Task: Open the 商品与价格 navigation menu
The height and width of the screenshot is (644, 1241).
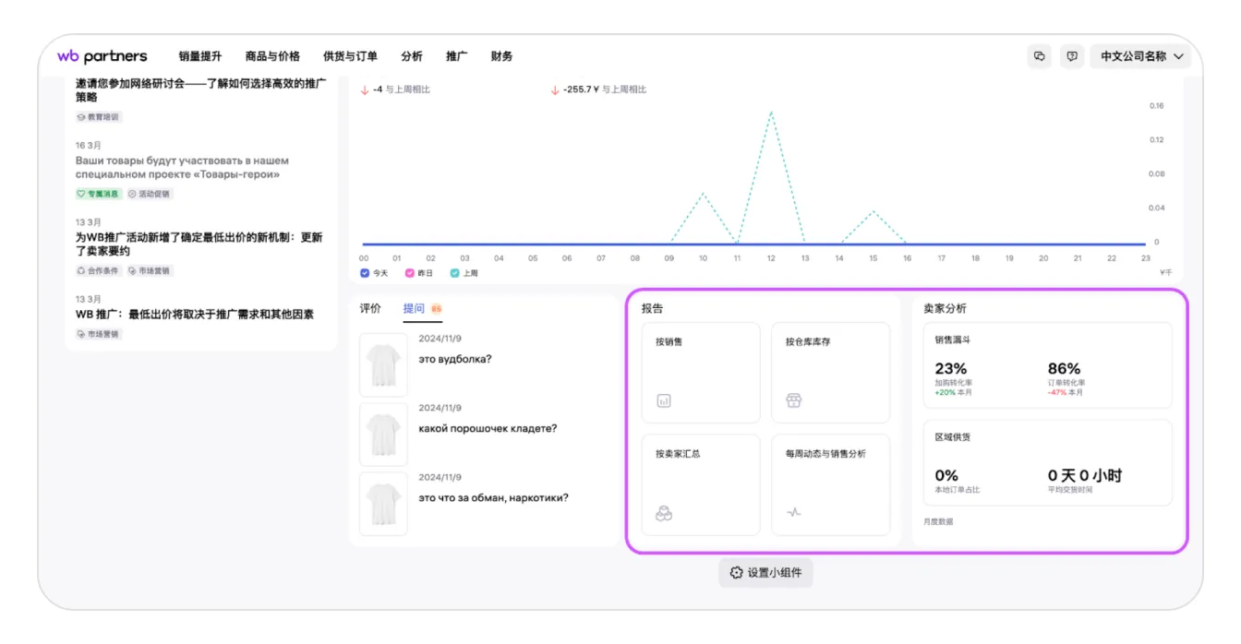Action: (x=272, y=56)
